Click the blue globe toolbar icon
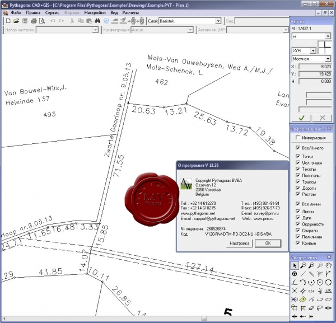This screenshot has height=323, width=336. point(106,21)
